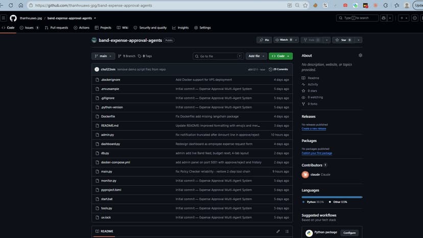423x238 pixels.
Task: Open the docker-compose.yml file
Action: [x=115, y=162]
